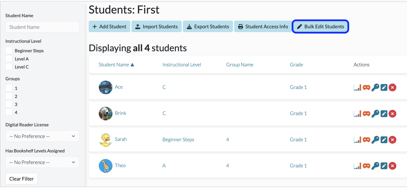407x188 pixels.
Task: Open the Digital Reader License dropdown
Action: coord(42,136)
